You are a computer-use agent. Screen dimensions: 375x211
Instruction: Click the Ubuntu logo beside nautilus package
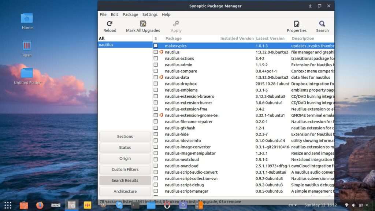click(161, 52)
